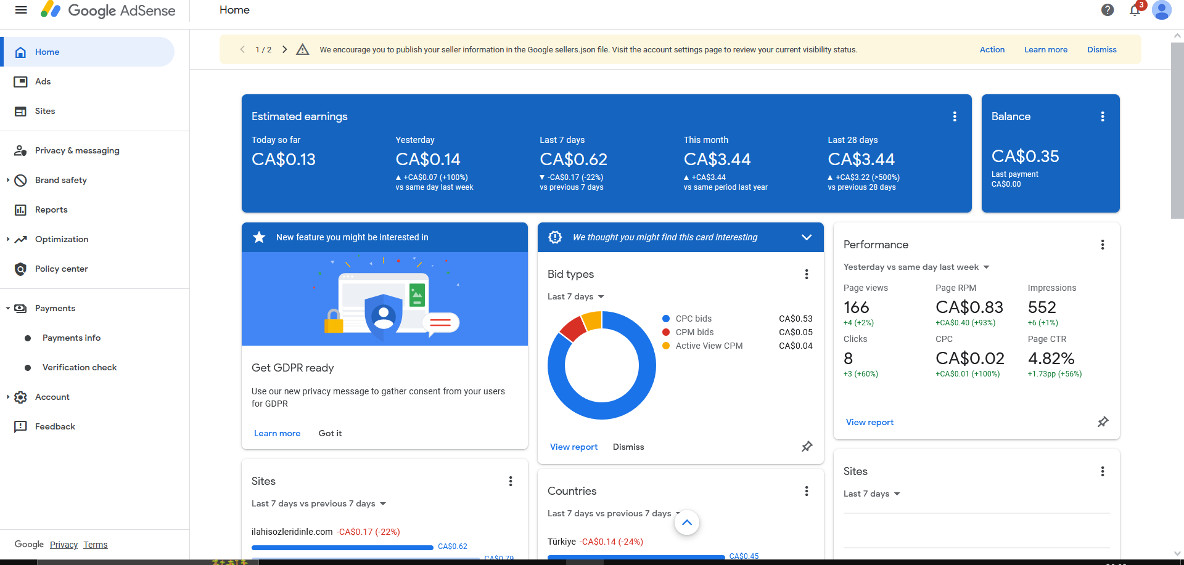Open the Terms footer link
The image size is (1184, 565).
click(96, 545)
